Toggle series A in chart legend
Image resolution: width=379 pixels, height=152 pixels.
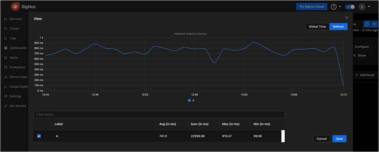point(191,101)
